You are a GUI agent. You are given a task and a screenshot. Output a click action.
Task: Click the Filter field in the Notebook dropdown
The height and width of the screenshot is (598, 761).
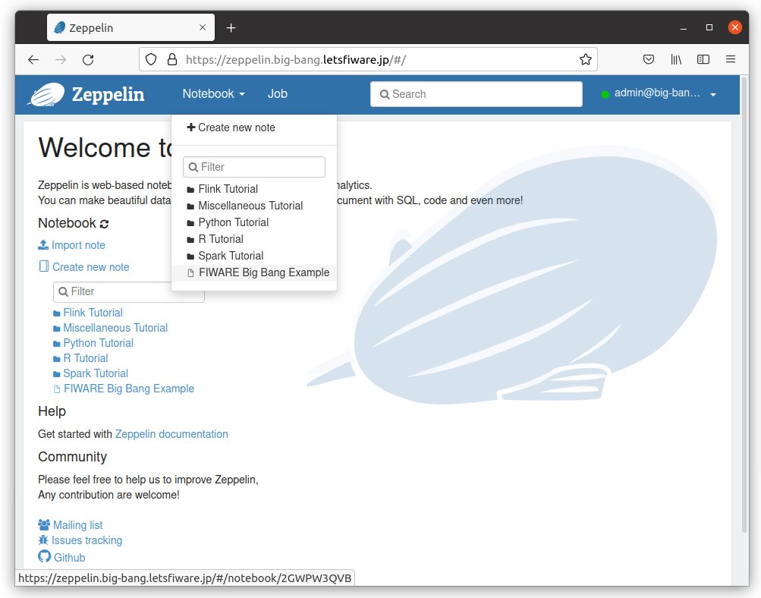pos(254,167)
